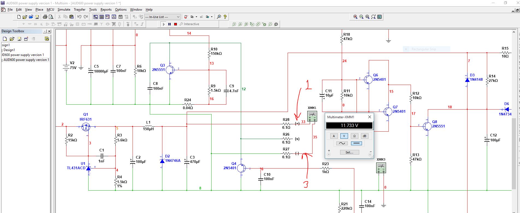This screenshot has width=520, height=213.
Task: Open the Find examples magnifier icon
Action: [x=219, y=17]
